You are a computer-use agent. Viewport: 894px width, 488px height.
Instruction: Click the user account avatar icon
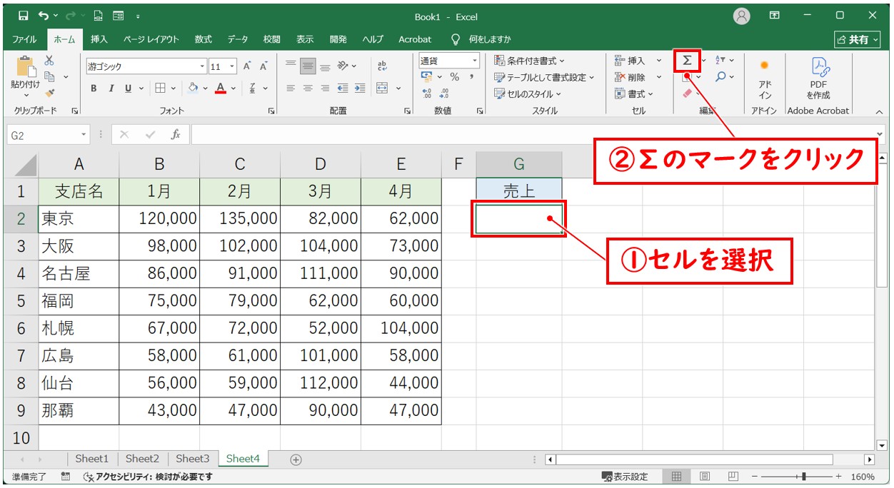coord(743,16)
